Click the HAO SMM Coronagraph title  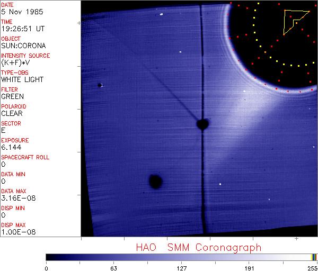pos(198,247)
